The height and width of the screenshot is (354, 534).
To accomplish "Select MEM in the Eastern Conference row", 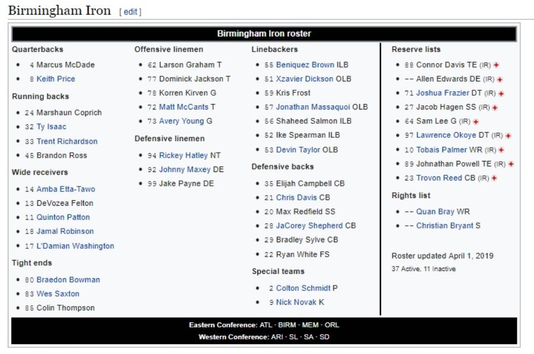I will (x=310, y=325).
